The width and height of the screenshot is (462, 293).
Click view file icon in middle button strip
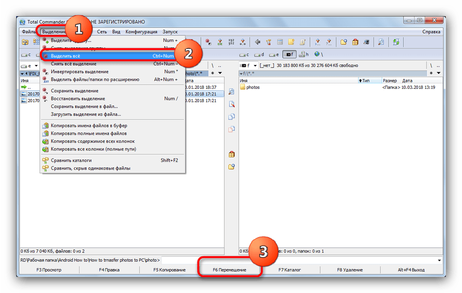click(232, 92)
